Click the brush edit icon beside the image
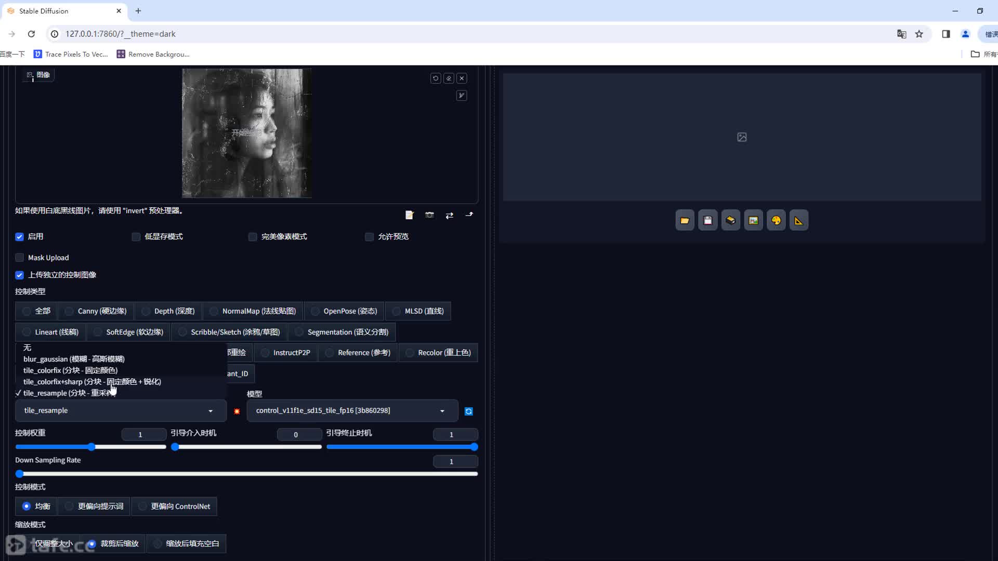The image size is (998, 561). [x=462, y=96]
